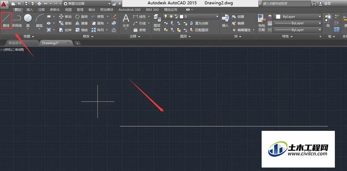Click the 引线 (Leader) tool

pos(139,23)
